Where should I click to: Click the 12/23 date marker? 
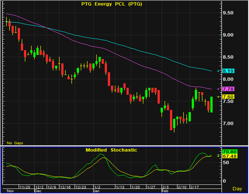(80, 187)
